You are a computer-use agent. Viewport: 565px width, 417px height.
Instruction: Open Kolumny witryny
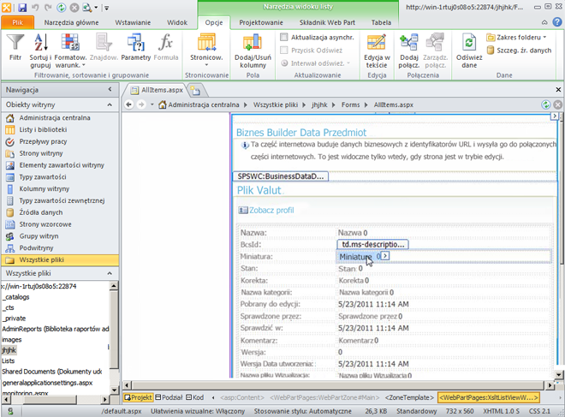[44, 189]
